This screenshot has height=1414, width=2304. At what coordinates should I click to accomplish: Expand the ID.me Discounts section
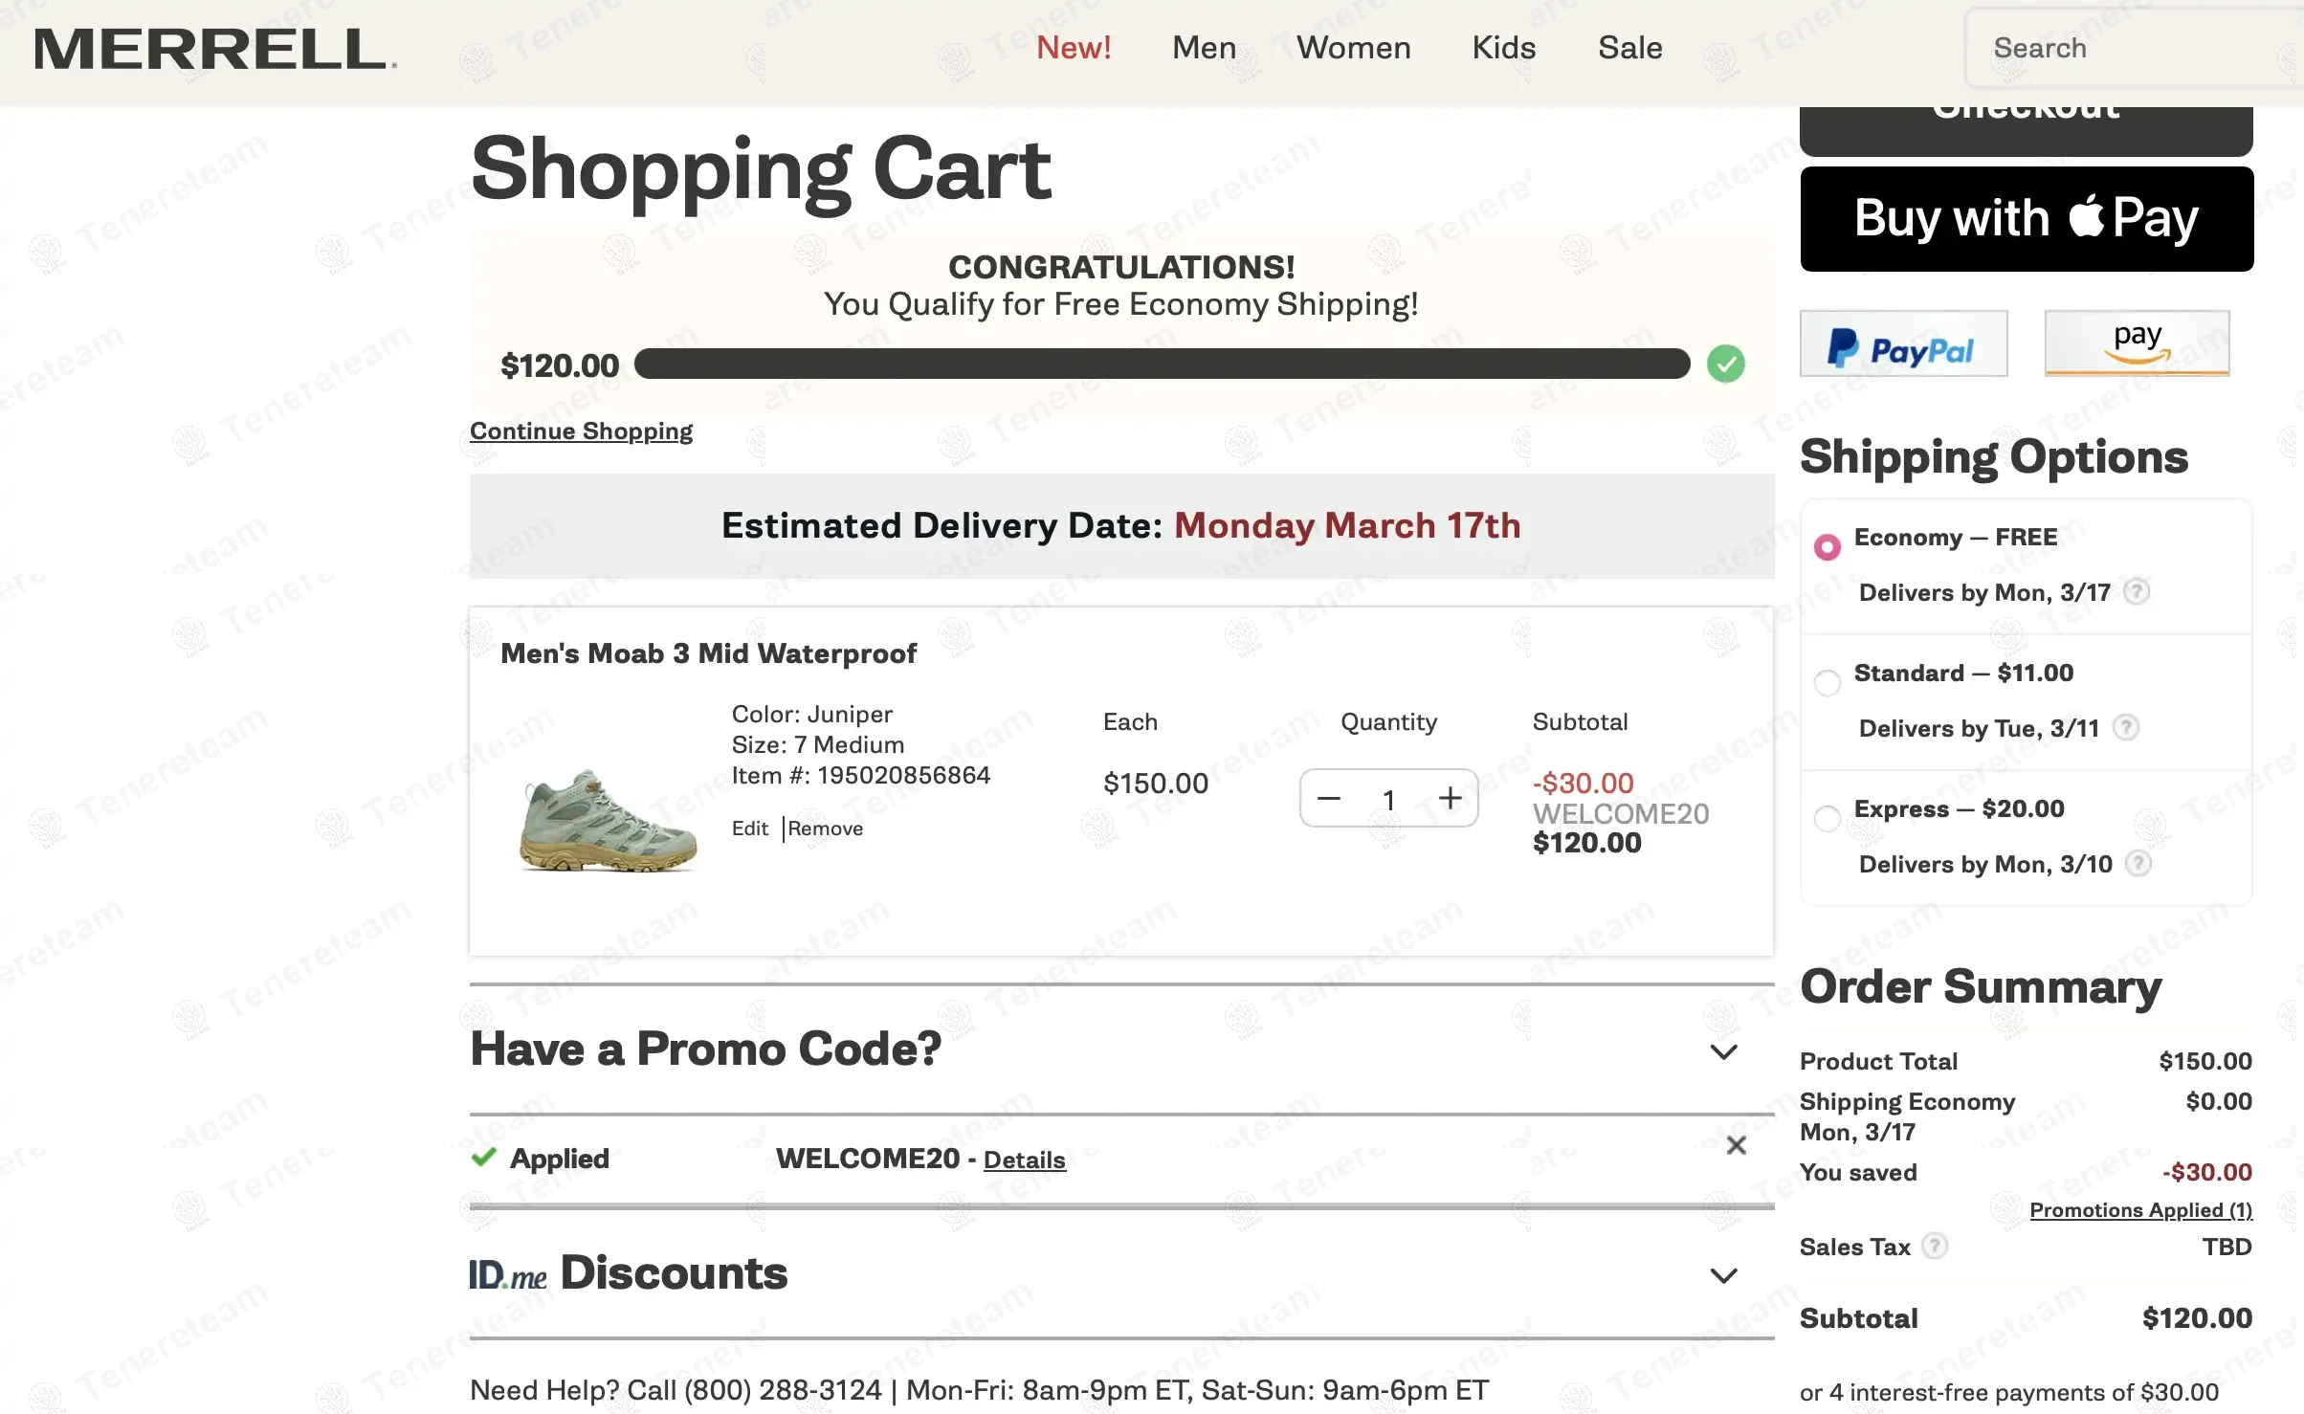click(x=1723, y=1275)
